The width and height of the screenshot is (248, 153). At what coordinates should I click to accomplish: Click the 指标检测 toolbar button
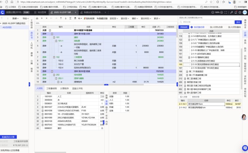[x=89, y=18]
